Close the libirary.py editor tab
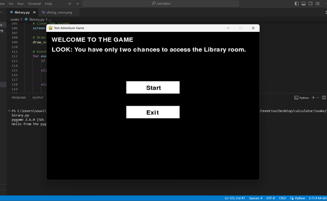Screen dimensions: 327x201 click(34, 12)
